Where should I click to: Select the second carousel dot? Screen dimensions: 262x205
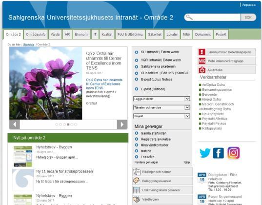click(x=60, y=124)
